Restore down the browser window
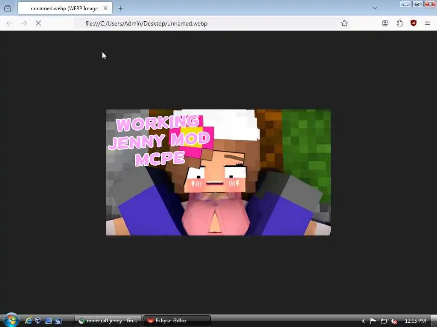This screenshot has width=437, height=327. [417, 4]
